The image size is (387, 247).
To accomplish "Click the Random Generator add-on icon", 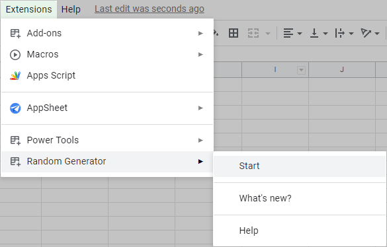I will pyautogui.click(x=15, y=162).
